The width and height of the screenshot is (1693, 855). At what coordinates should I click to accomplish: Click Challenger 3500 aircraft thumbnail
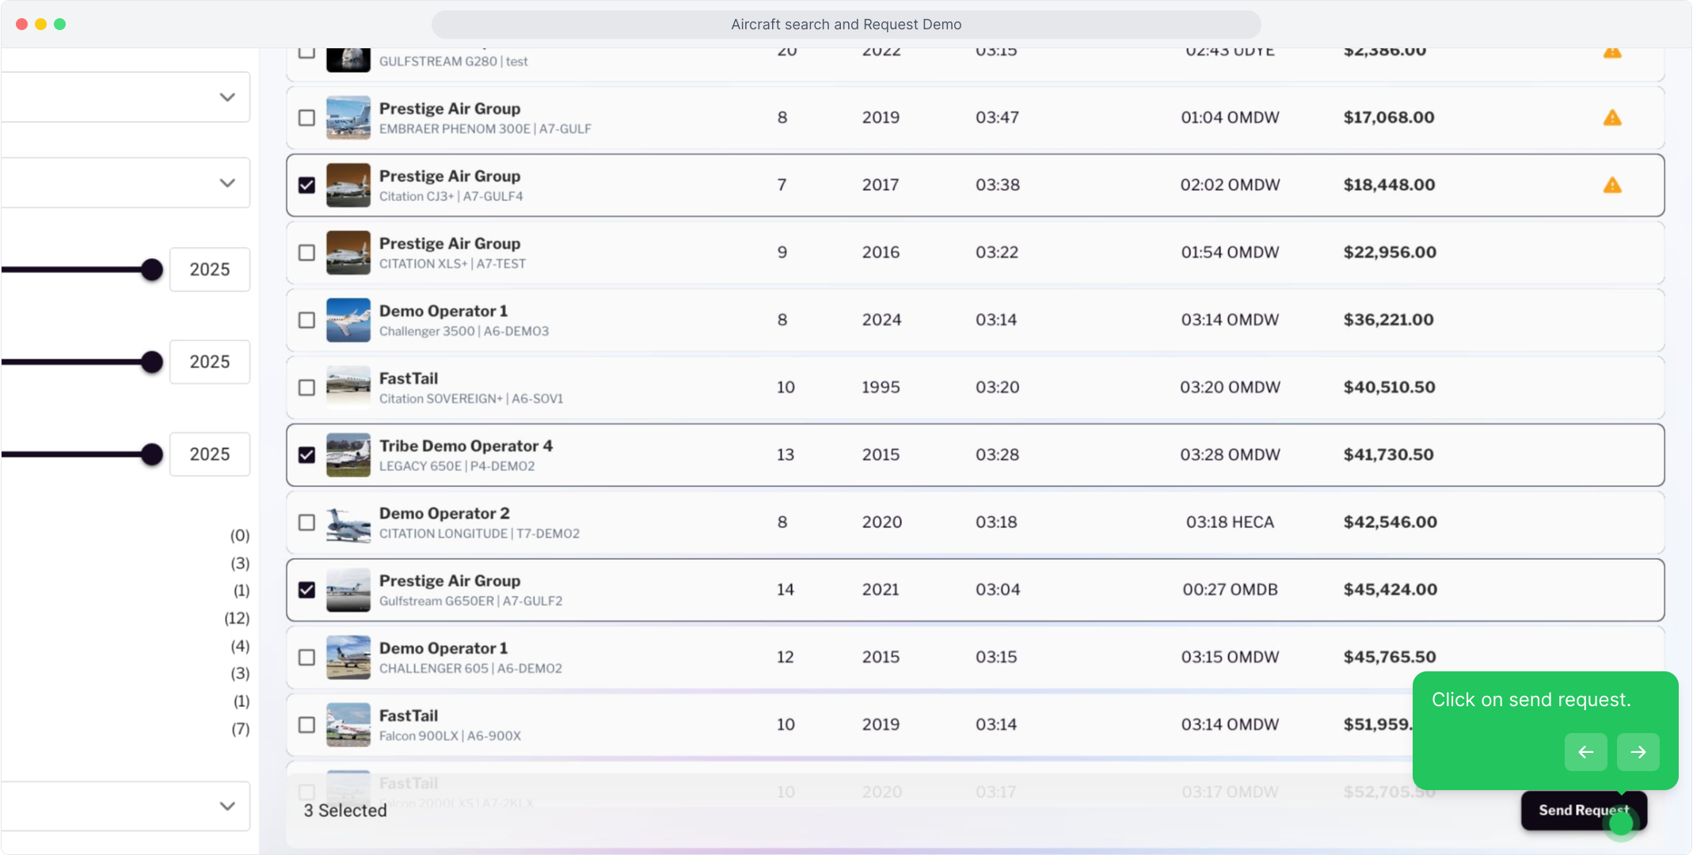(x=348, y=320)
